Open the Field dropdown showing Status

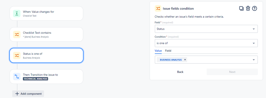[206, 29]
